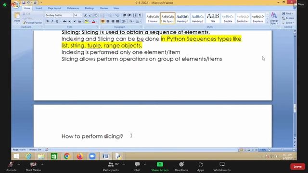Click the numbered list icon

coord(110,15)
